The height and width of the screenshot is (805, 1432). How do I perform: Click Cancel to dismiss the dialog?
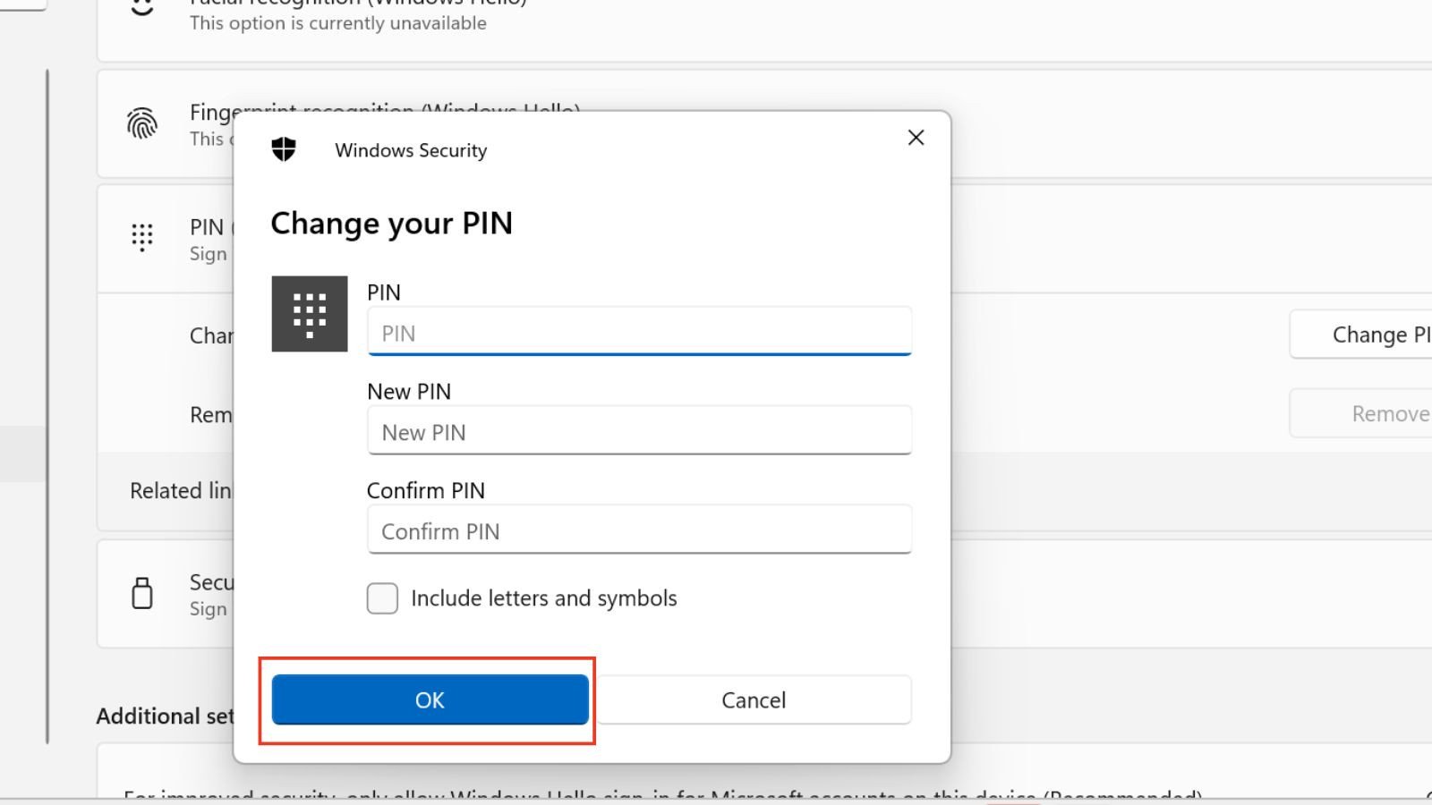coord(753,699)
